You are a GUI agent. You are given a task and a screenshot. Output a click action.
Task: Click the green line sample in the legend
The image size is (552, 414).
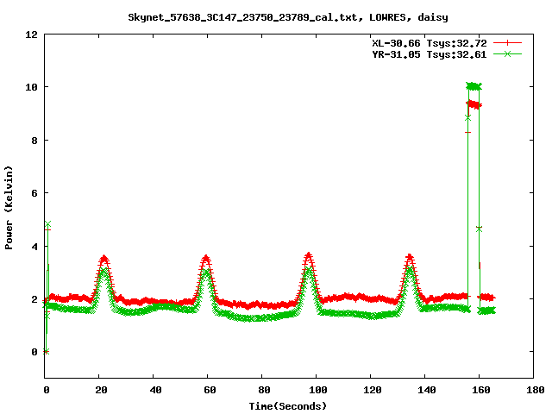tap(507, 53)
